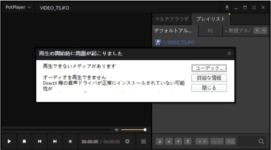Toggle the pin always-on-top icon
The image size is (271, 150).
click(227, 8)
